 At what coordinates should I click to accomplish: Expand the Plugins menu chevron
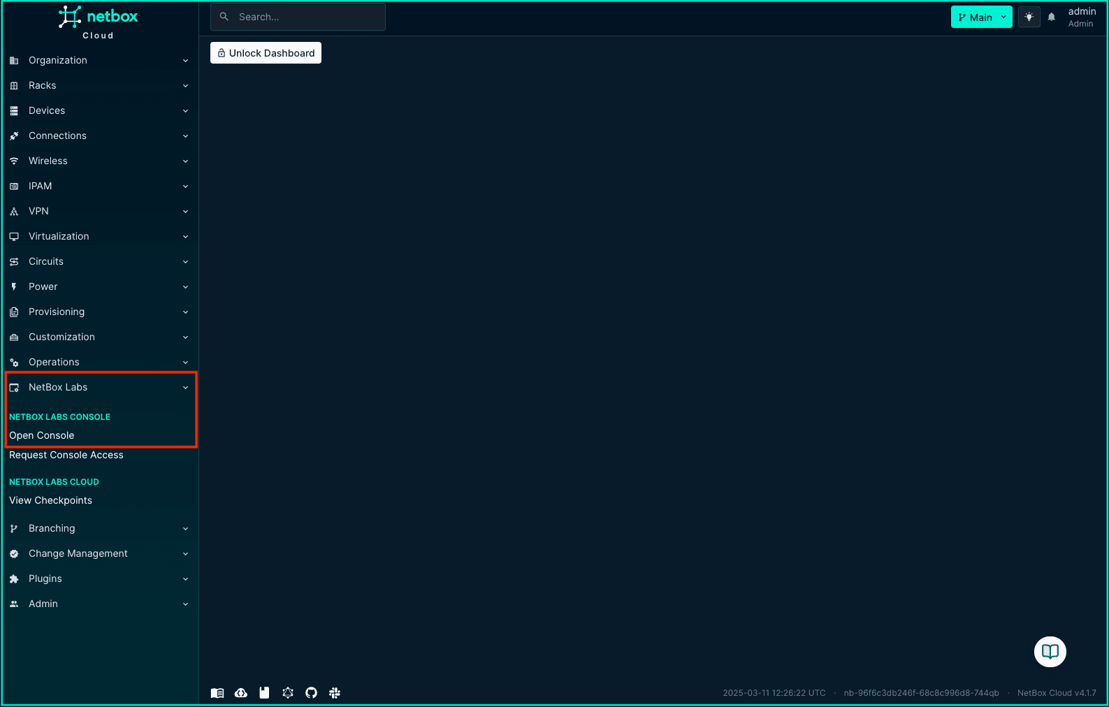point(186,579)
